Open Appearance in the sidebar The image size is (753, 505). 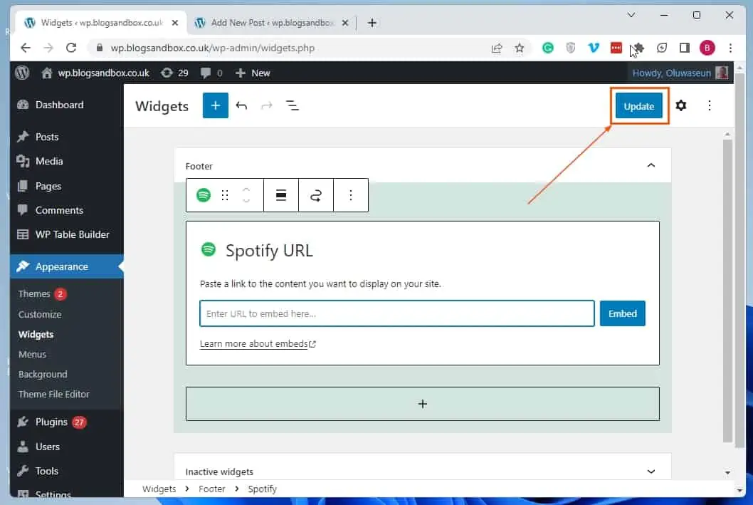tap(67, 266)
